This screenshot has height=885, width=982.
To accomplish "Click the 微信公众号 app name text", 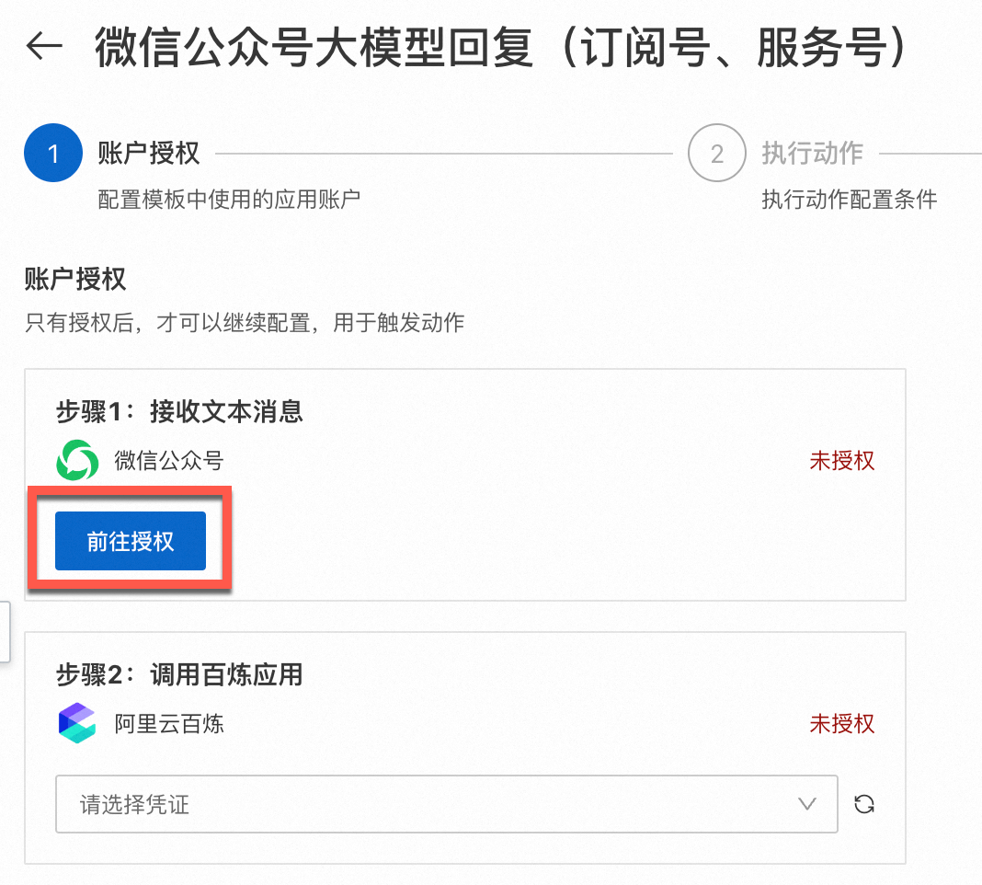I will [x=168, y=460].
